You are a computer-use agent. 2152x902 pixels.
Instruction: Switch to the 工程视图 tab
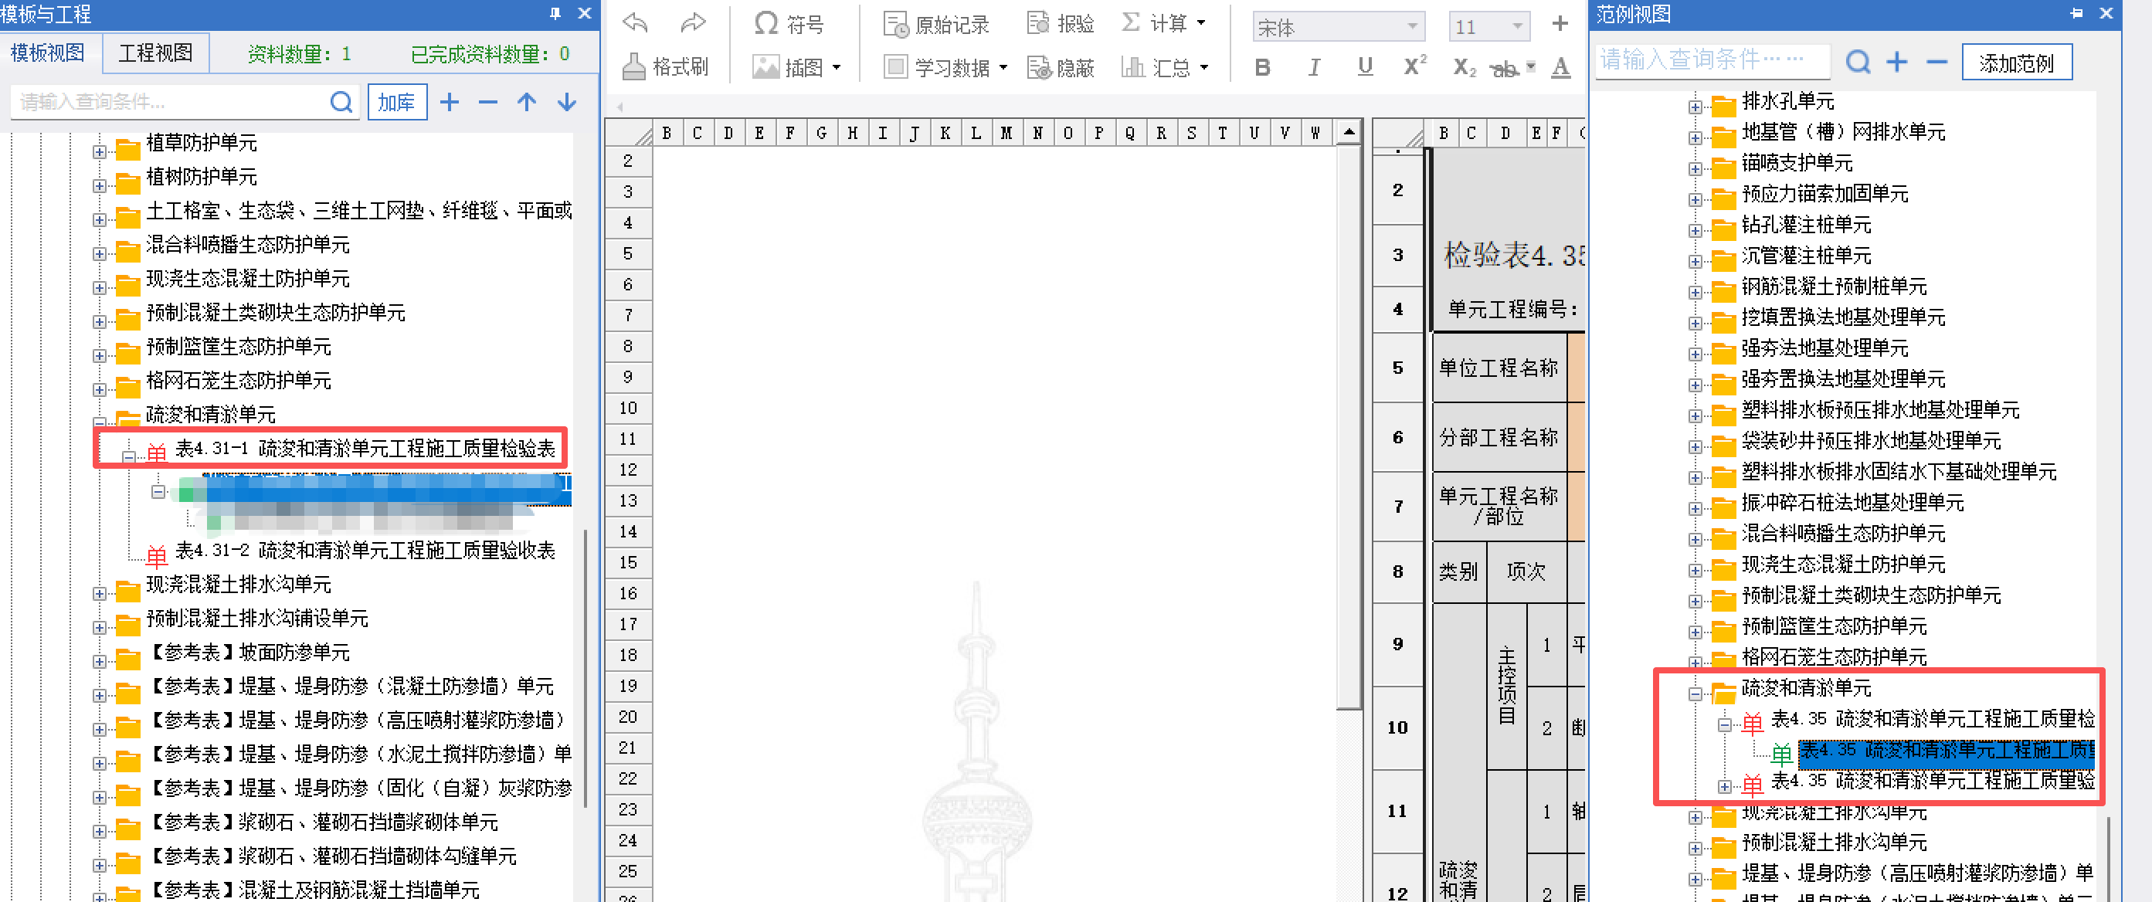pyautogui.click(x=155, y=53)
